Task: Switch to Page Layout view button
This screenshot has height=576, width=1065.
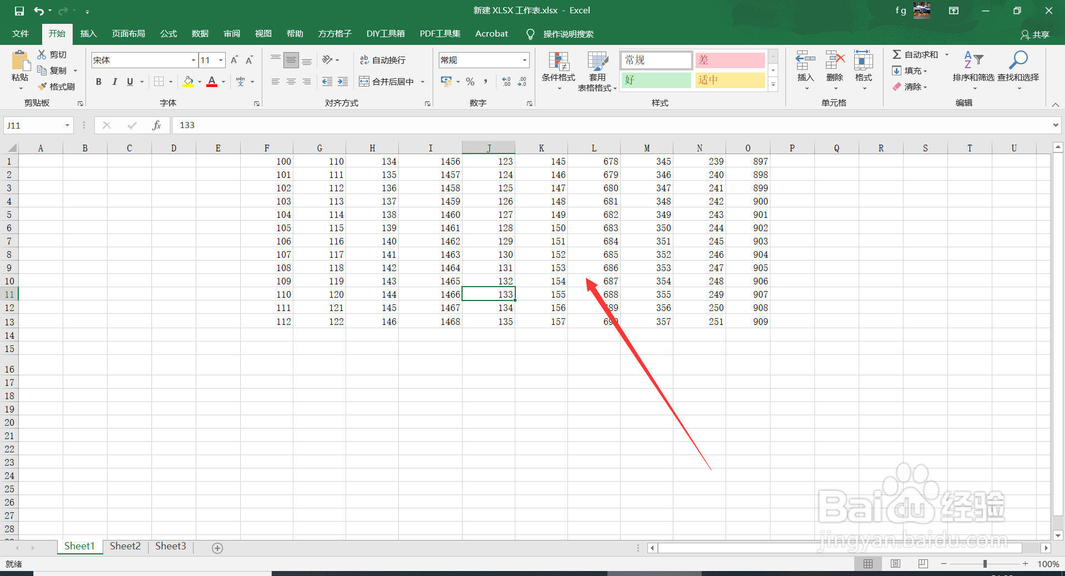Action: (895, 563)
